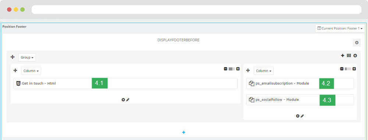Open the Current Position: Footer 1 dropdown
The width and height of the screenshot is (368, 140).
[x=340, y=28]
